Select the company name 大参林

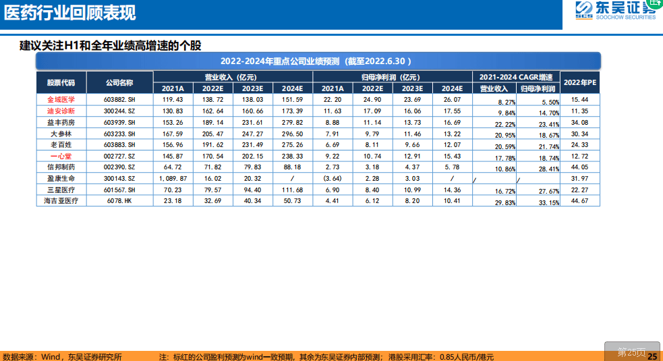pos(61,134)
